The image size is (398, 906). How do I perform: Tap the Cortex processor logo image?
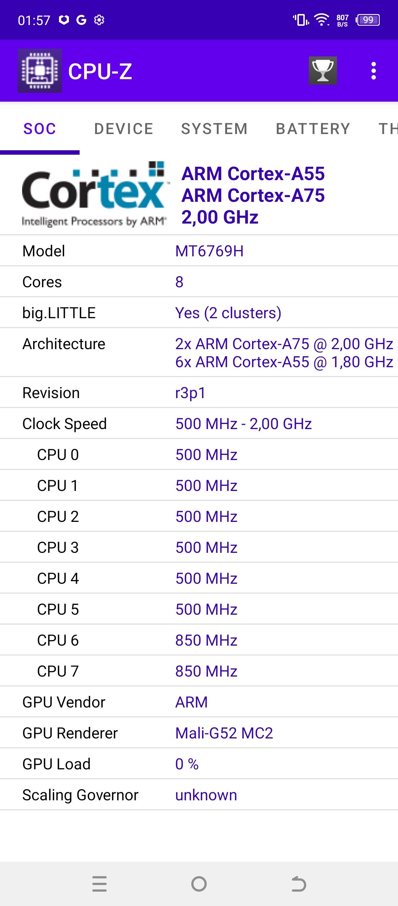94,194
